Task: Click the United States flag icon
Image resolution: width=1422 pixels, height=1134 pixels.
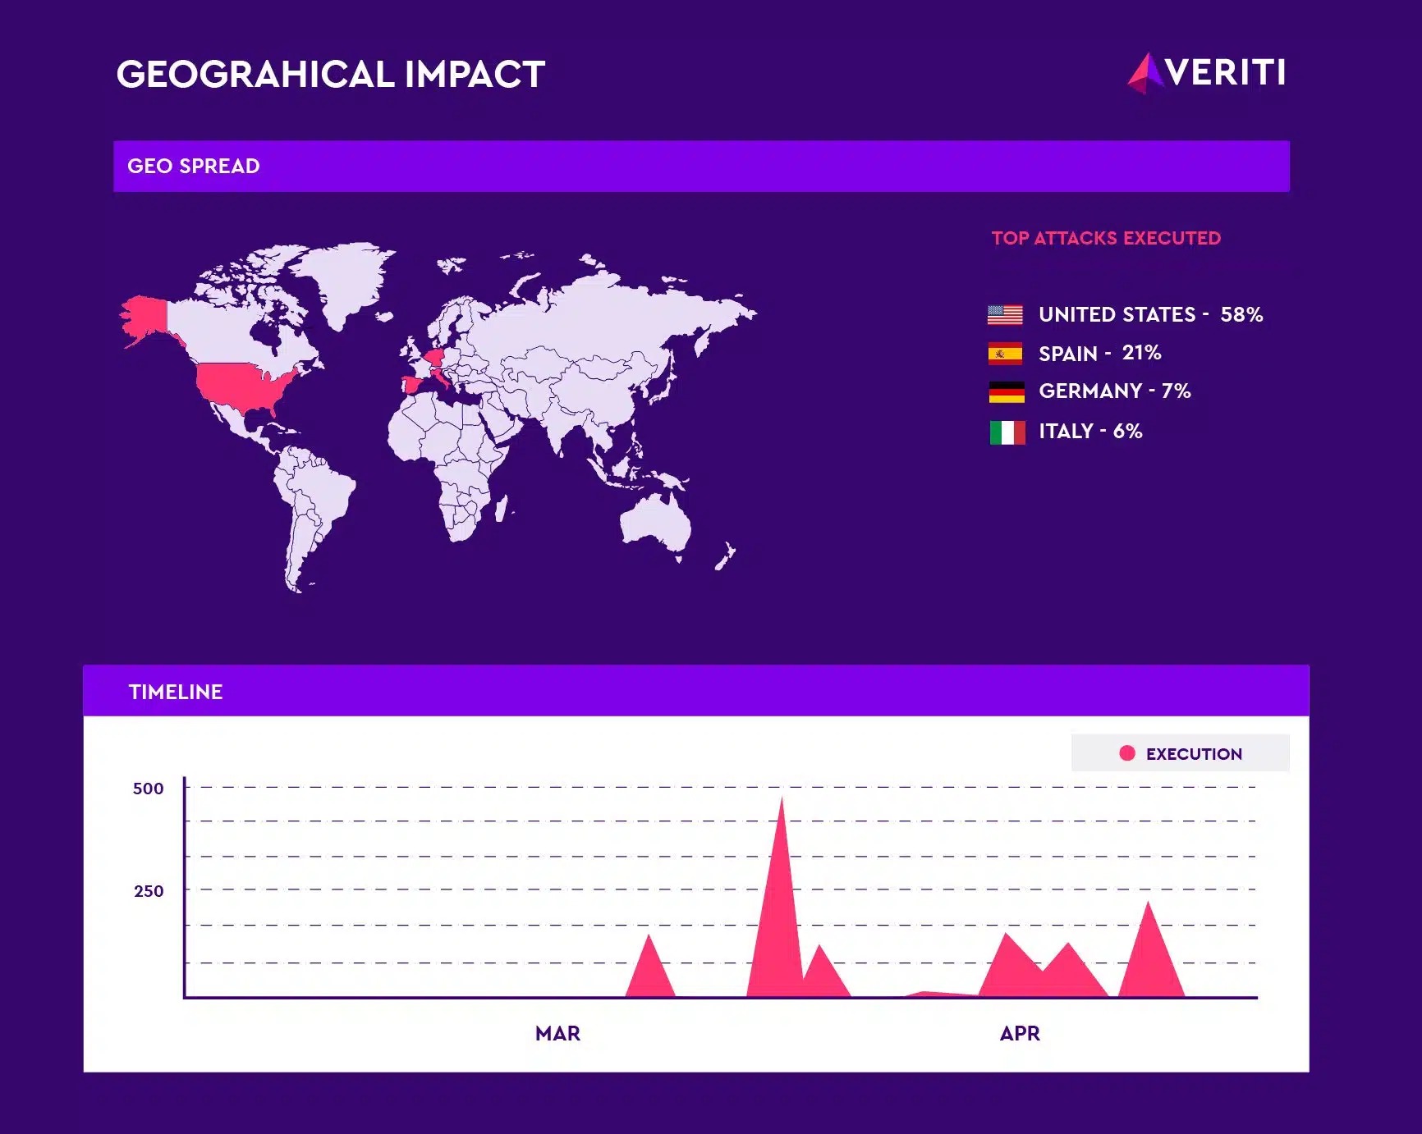Action: [1005, 315]
